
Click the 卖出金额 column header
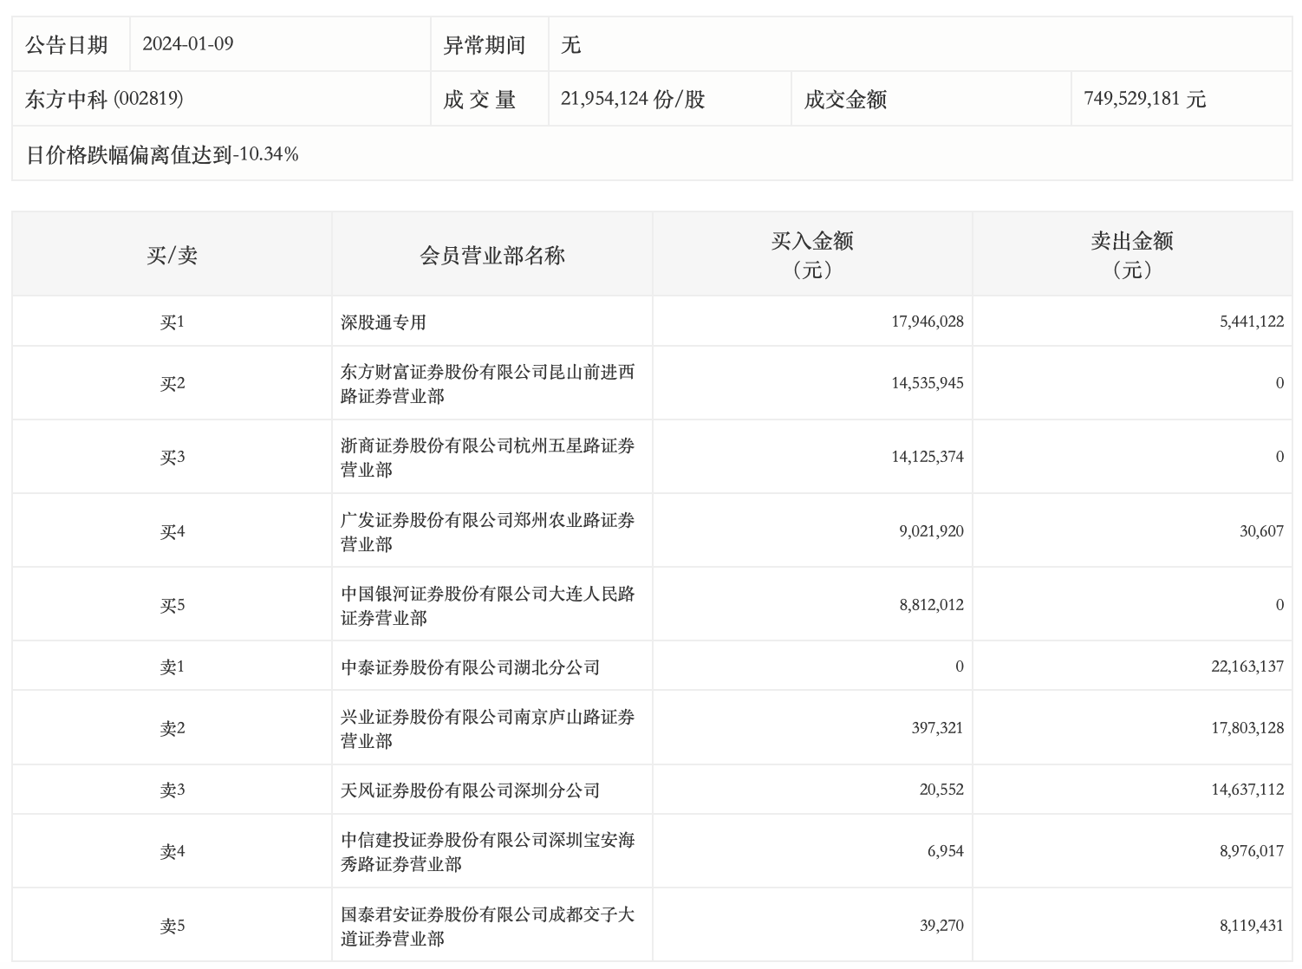[1132, 255]
